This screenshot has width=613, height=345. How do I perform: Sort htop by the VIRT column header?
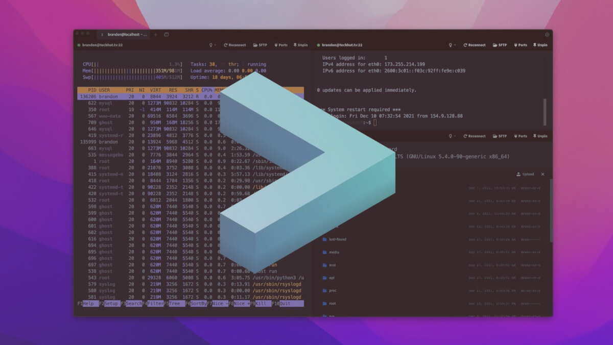155,90
